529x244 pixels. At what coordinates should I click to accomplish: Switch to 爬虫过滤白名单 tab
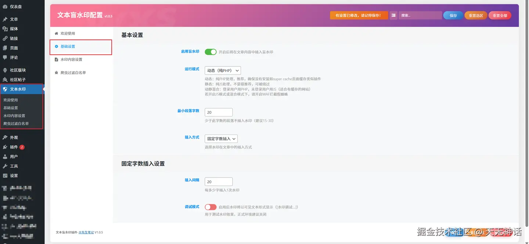point(81,73)
